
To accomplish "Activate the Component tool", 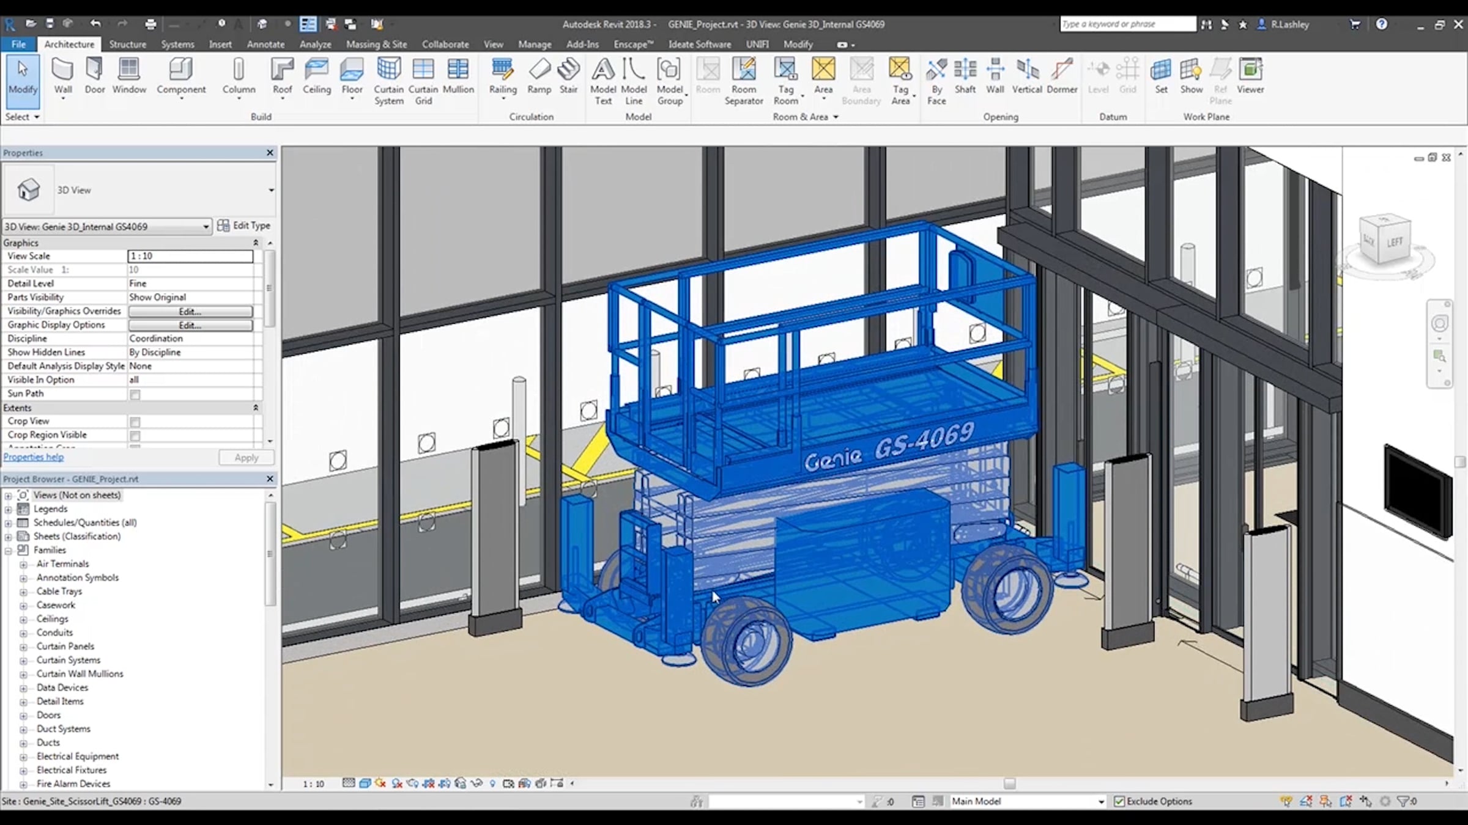I will tap(181, 76).
